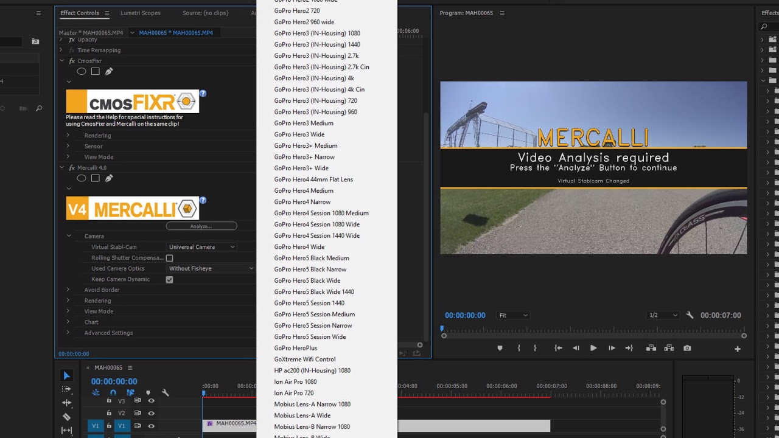Click the Analyze button

point(201,226)
